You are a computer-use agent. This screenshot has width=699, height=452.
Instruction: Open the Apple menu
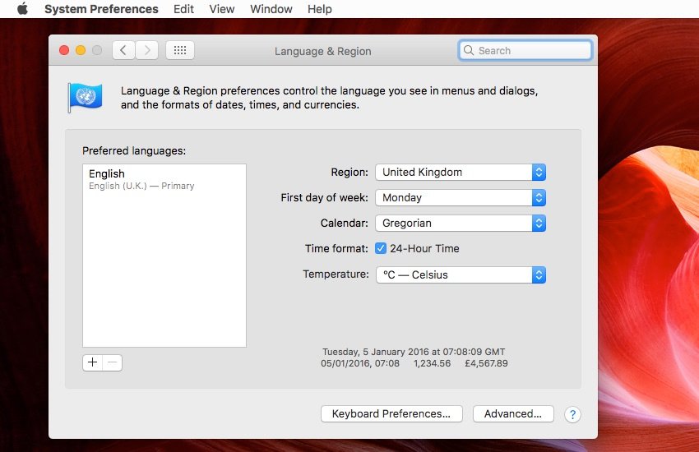pos(22,8)
